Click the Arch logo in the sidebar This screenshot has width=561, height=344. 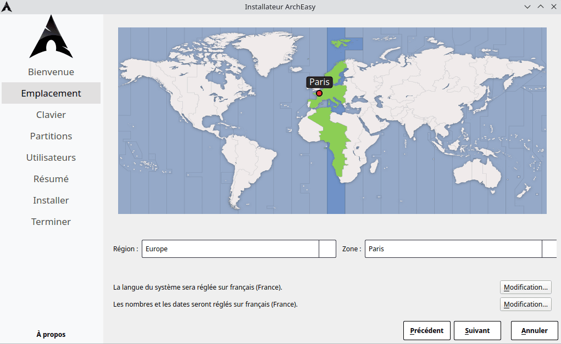[51, 37]
